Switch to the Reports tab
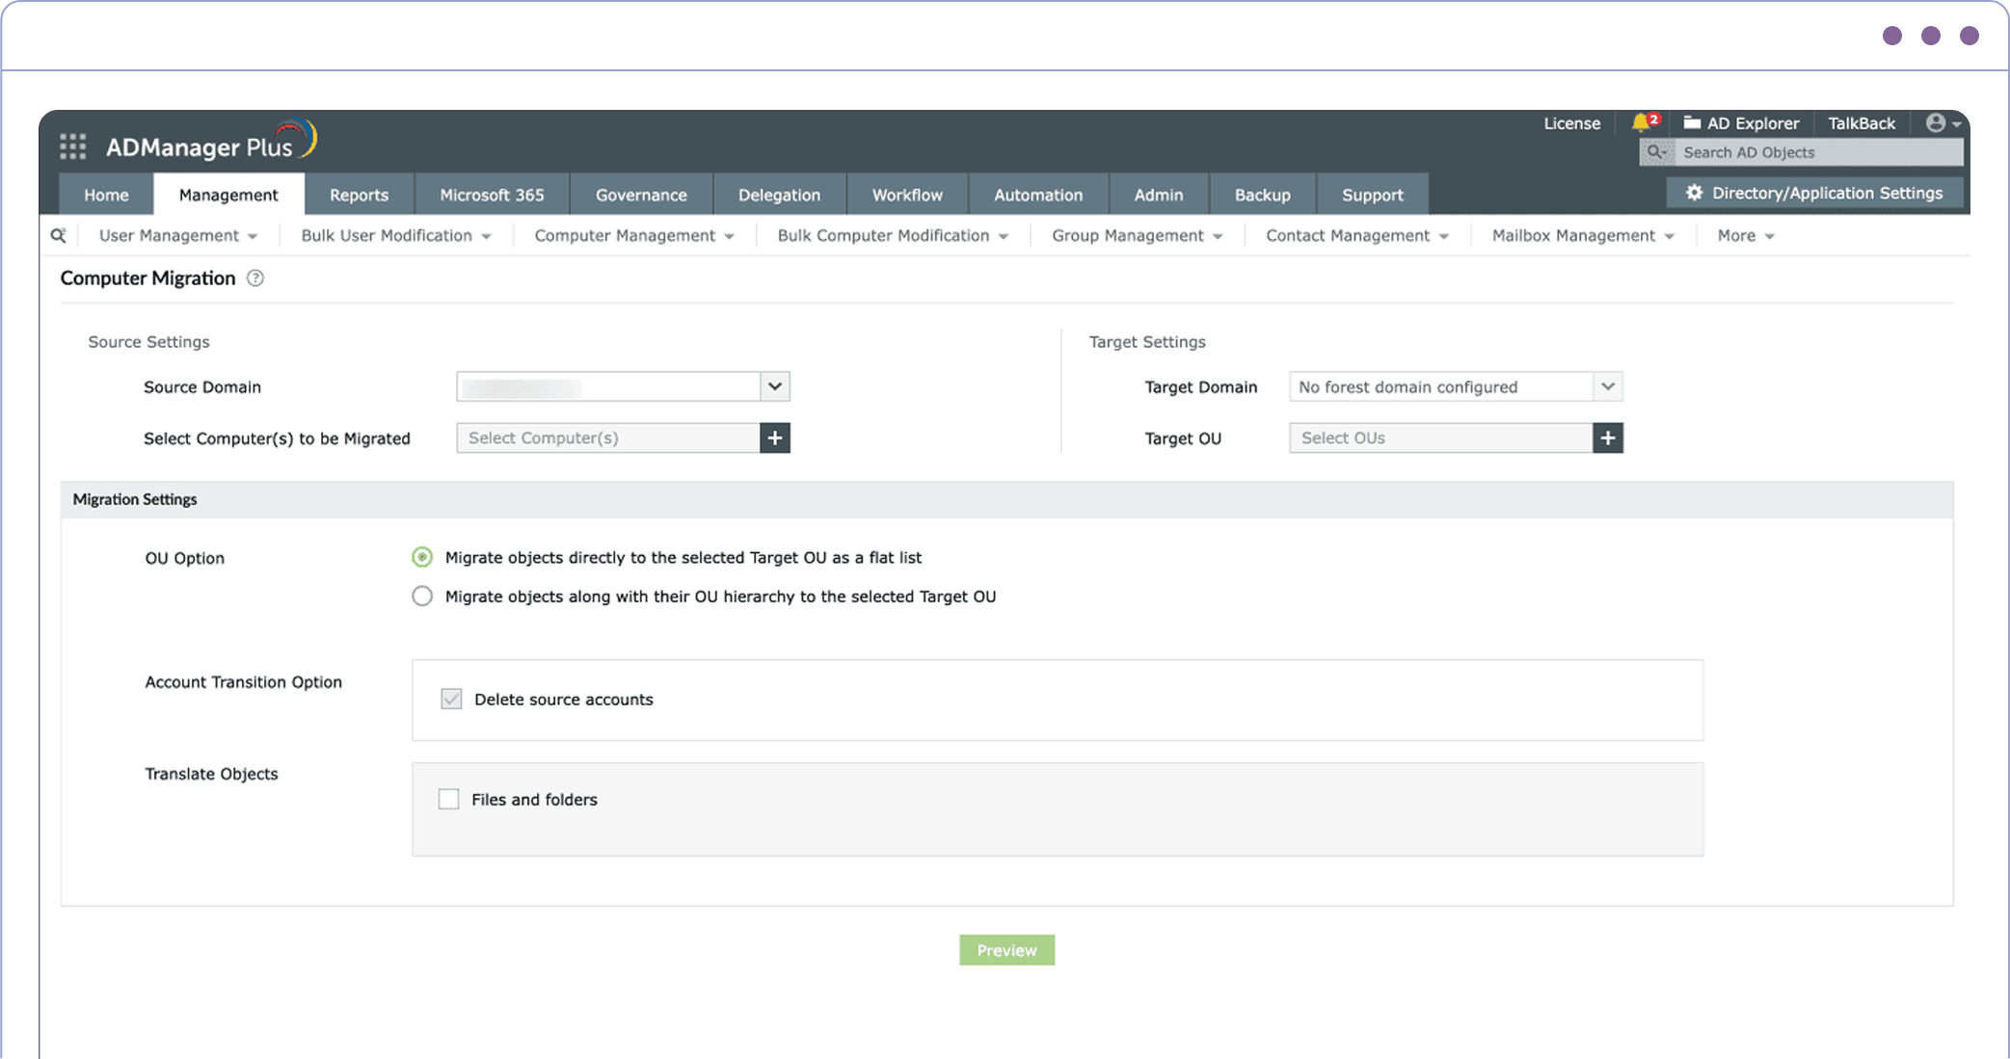 click(359, 195)
